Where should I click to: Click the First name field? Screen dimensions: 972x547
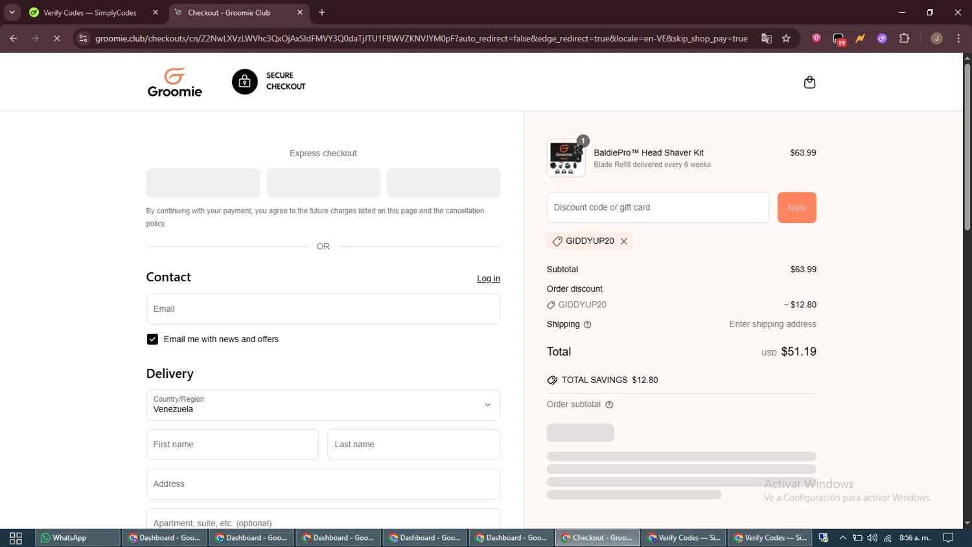233,445
